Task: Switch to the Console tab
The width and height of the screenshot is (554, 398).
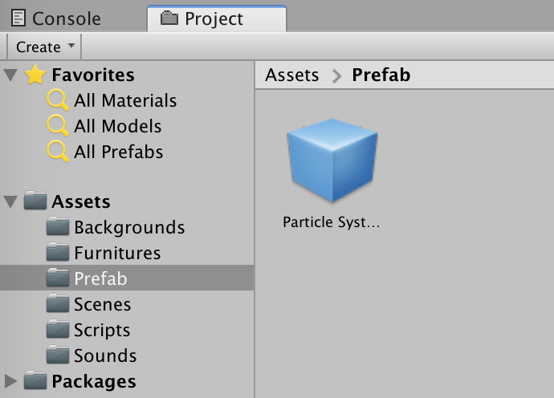Action: (56, 18)
